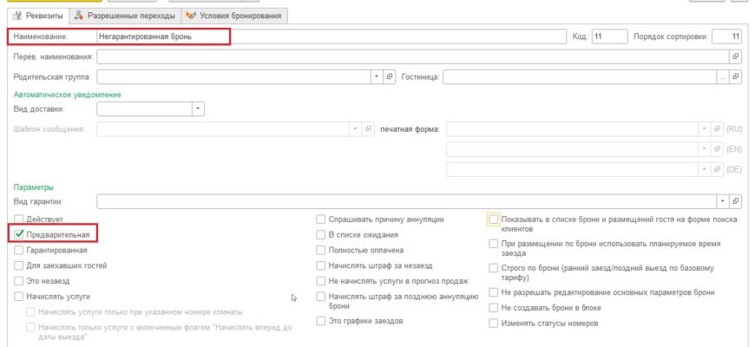Viewport: 755px width, 347px height.
Task: Click the Порядок сортировки number field
Action: (725, 36)
